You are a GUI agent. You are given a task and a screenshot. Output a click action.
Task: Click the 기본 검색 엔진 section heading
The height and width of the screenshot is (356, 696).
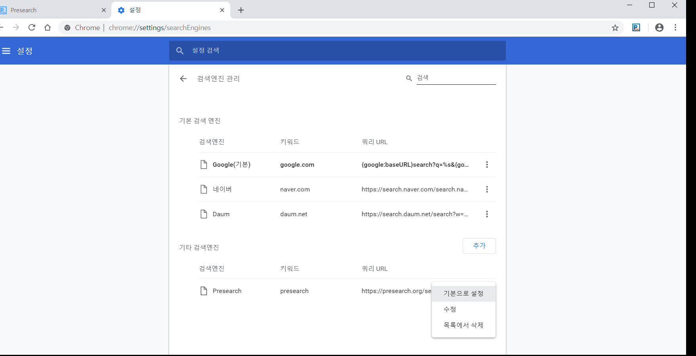click(x=200, y=121)
